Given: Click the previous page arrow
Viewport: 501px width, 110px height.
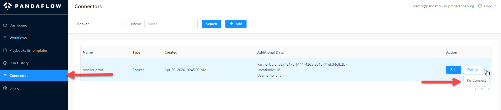Looking at the screenshot, I should click(x=476, y=89).
